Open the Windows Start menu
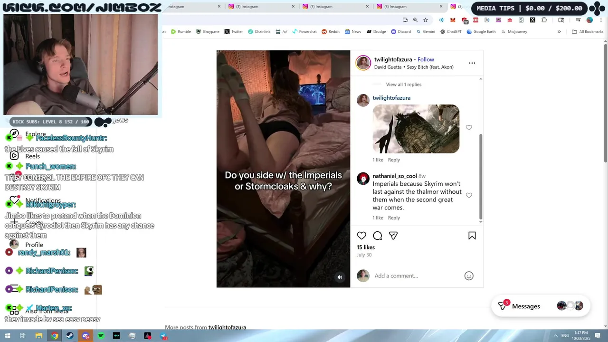 7,336
